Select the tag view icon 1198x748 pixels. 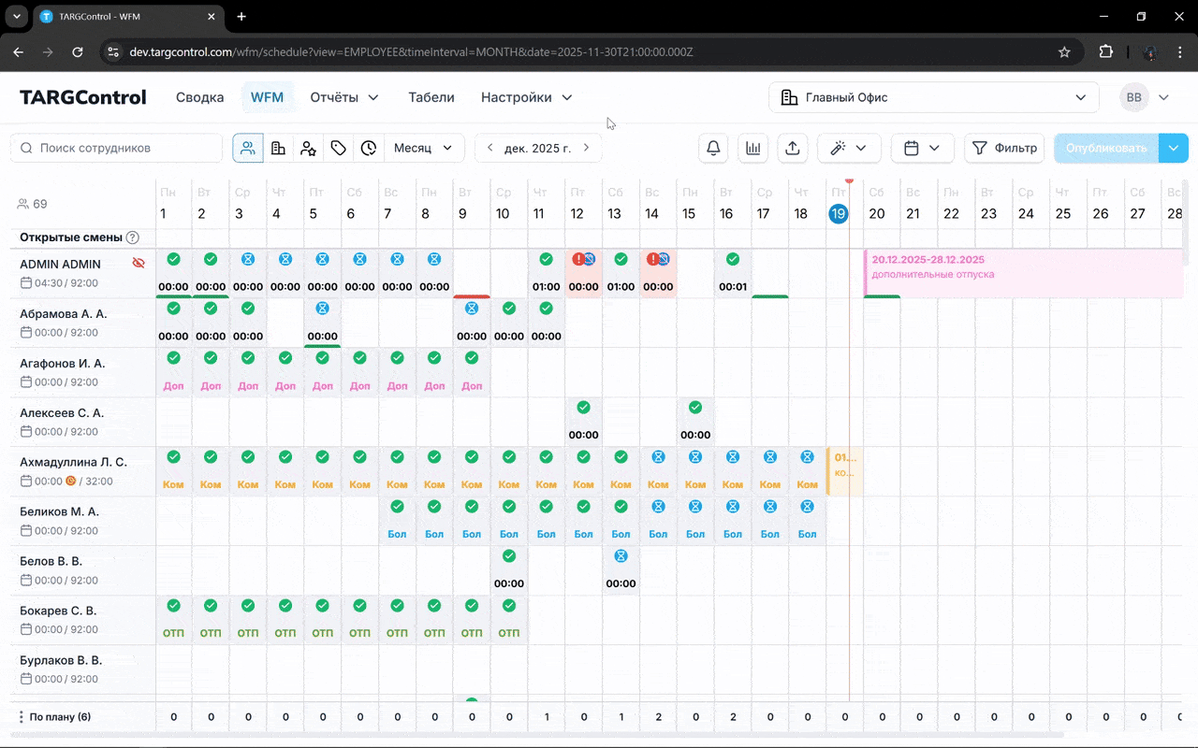tap(339, 148)
